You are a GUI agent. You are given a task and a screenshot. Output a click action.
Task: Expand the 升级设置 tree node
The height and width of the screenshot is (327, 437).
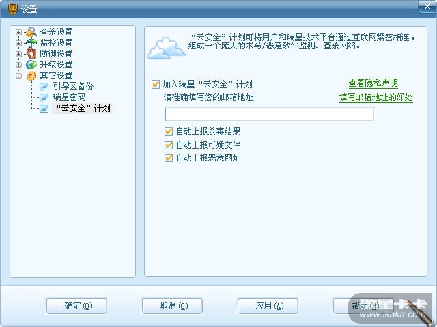point(18,65)
